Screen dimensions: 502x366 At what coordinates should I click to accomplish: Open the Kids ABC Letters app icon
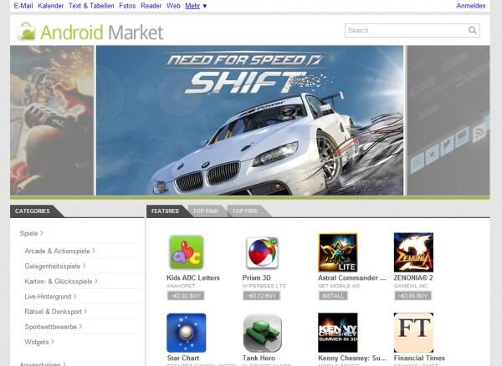[x=187, y=252]
